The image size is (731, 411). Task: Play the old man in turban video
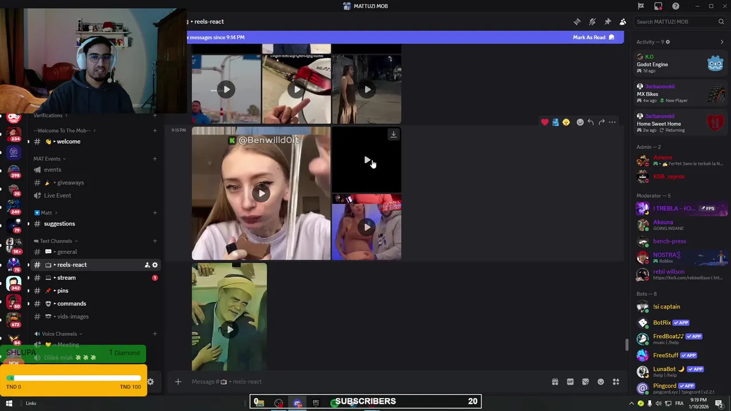tap(230, 329)
